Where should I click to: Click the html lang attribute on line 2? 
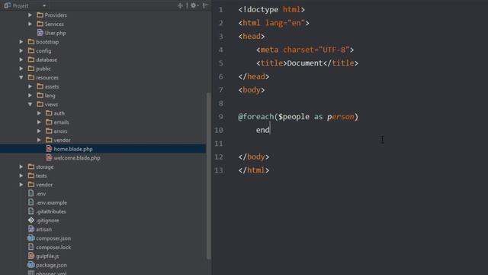pyautogui.click(x=285, y=23)
